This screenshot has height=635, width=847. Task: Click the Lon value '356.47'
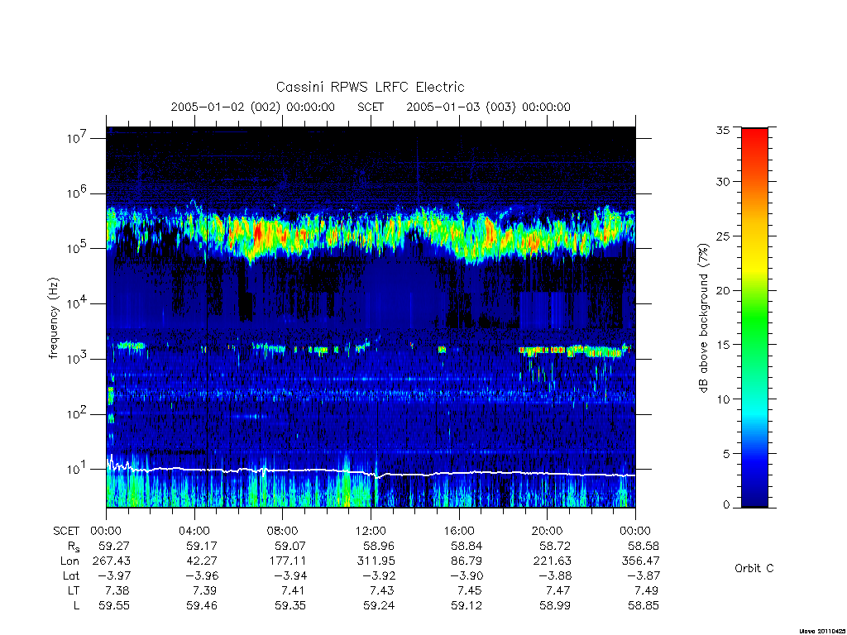[640, 561]
